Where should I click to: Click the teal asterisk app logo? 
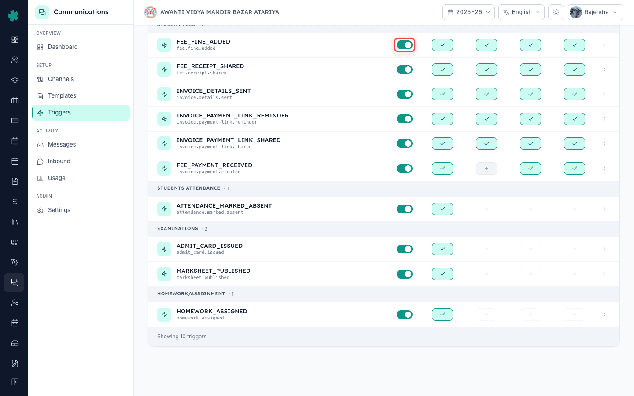pos(13,16)
